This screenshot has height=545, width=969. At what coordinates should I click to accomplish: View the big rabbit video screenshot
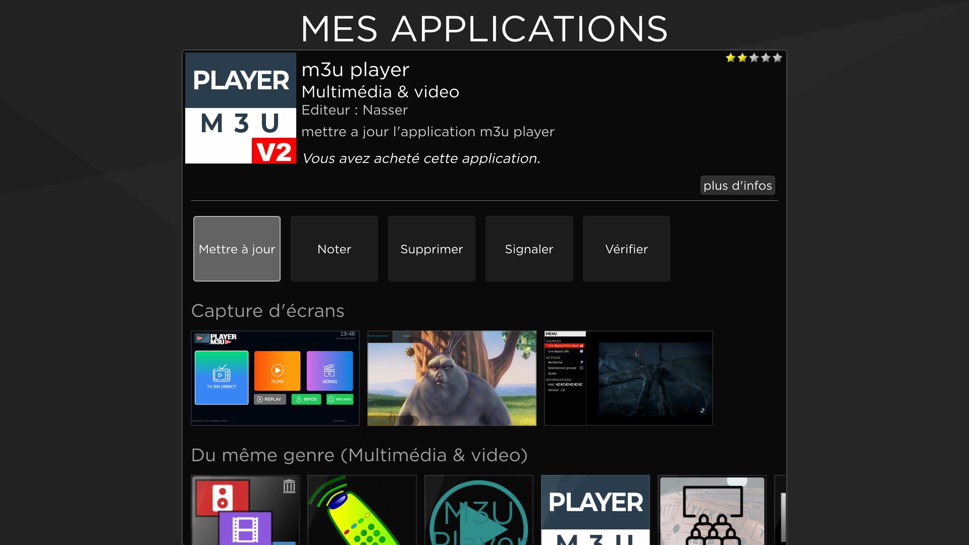(452, 378)
